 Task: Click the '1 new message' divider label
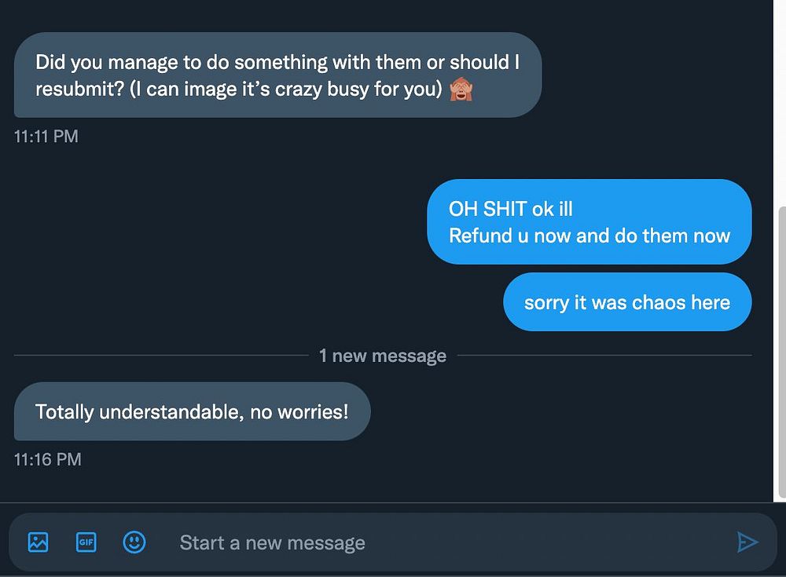pos(383,356)
